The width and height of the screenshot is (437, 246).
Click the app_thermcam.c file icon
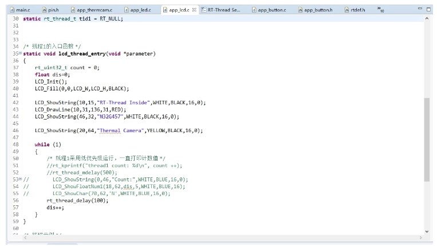73,10
